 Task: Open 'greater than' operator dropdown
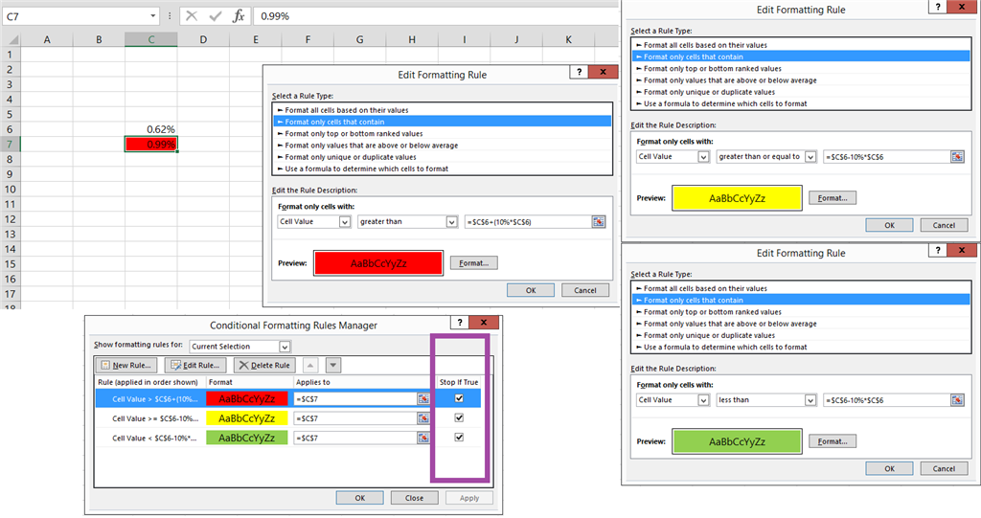(x=452, y=221)
